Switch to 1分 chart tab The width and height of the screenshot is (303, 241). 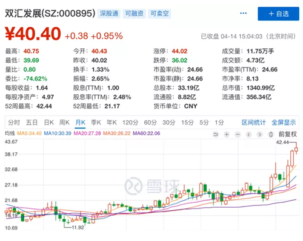[219, 123]
